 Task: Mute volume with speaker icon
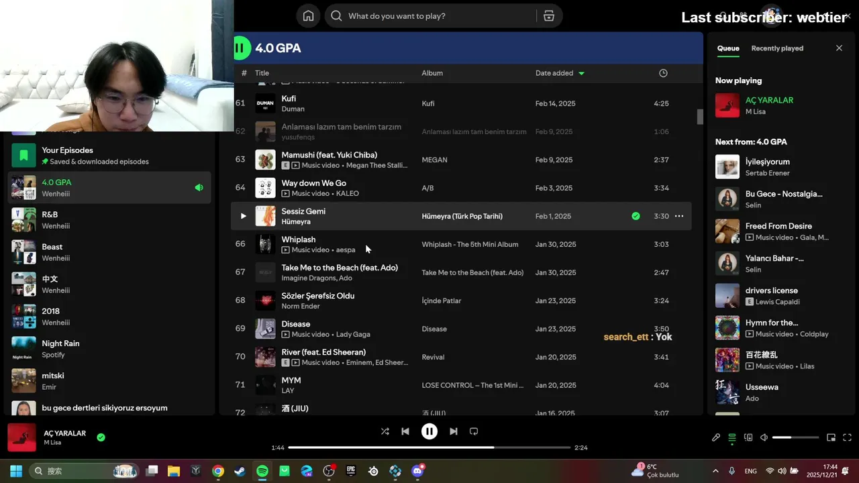764,437
